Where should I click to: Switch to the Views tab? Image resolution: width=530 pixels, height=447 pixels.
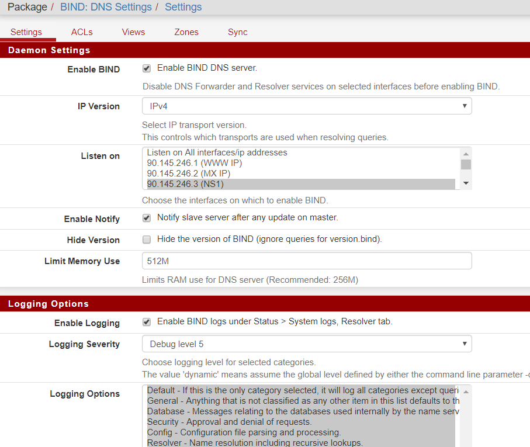[133, 32]
